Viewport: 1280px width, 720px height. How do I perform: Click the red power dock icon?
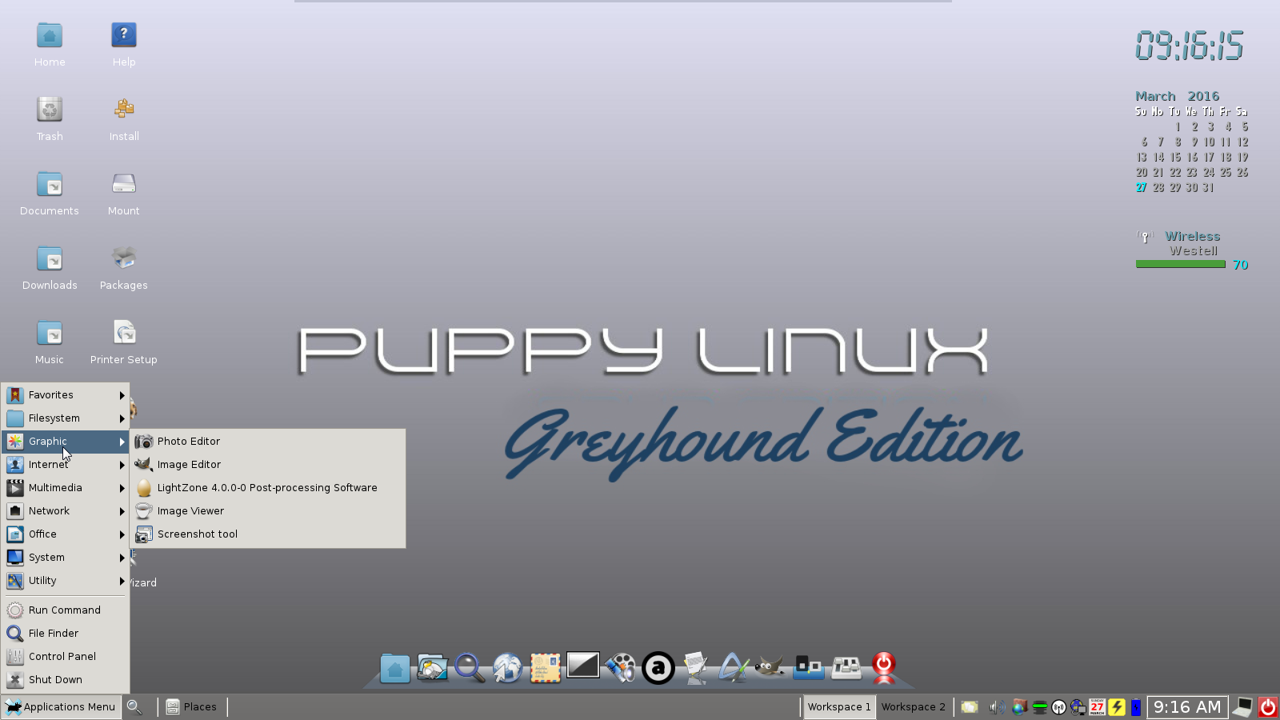884,667
